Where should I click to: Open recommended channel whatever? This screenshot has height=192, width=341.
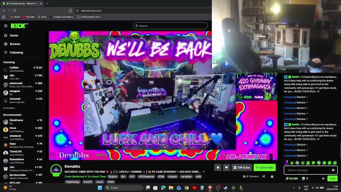coord(23,137)
